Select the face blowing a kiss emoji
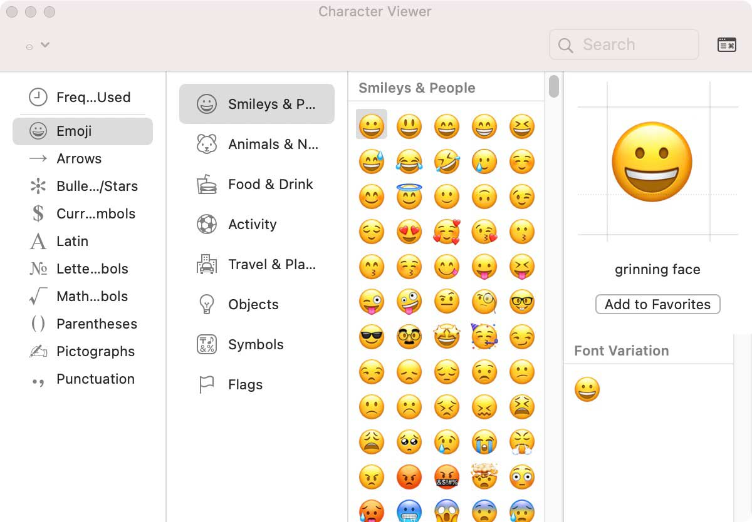This screenshot has height=522, width=752. (x=484, y=232)
